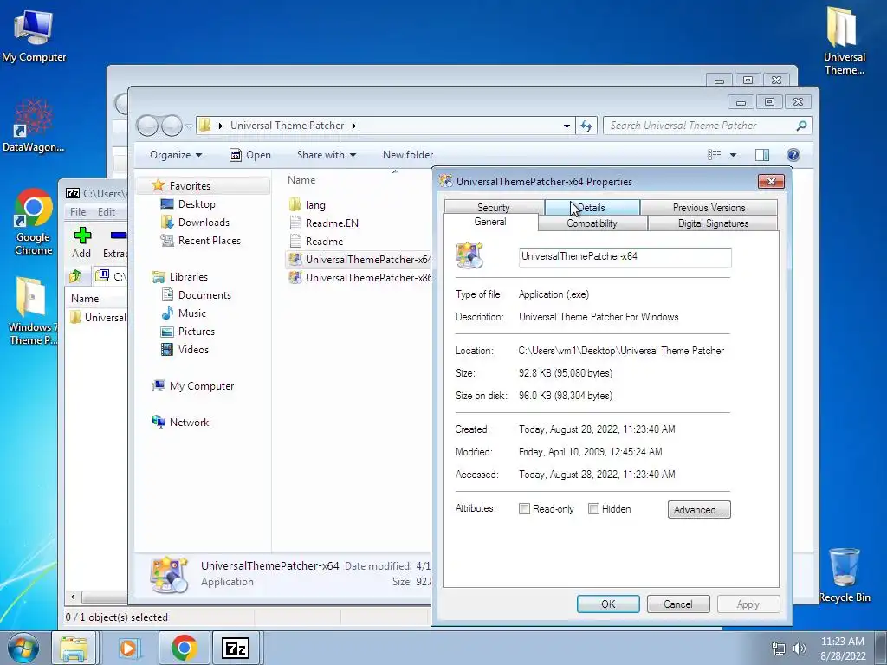This screenshot has width=887, height=665.
Task: Open the recent pages dropdown beside the nav buttons
Action: point(189,126)
